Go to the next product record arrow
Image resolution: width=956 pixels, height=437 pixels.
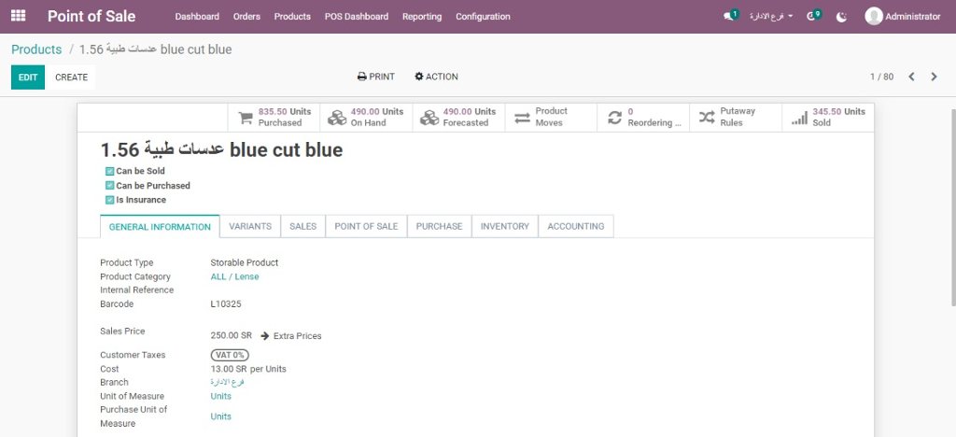click(x=934, y=77)
